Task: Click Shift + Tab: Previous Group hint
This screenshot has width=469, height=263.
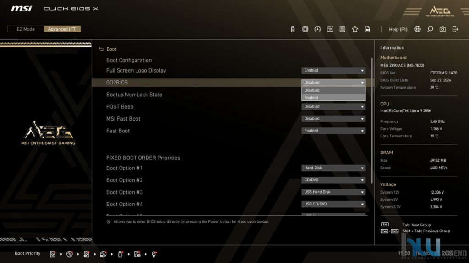Action: coord(426,231)
